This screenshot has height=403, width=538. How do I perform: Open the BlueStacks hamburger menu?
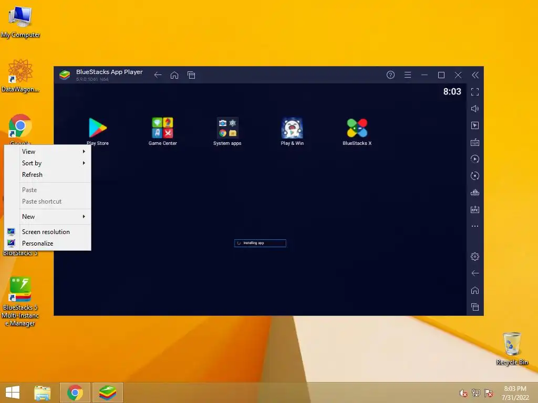click(x=408, y=75)
